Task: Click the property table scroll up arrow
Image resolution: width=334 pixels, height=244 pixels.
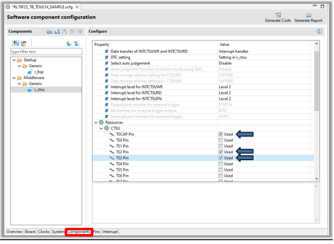Action: pos(317,44)
